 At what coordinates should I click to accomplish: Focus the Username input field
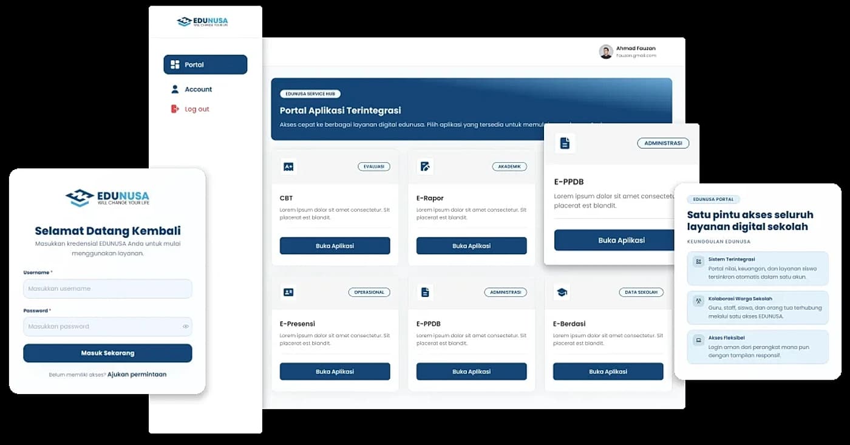coord(107,288)
